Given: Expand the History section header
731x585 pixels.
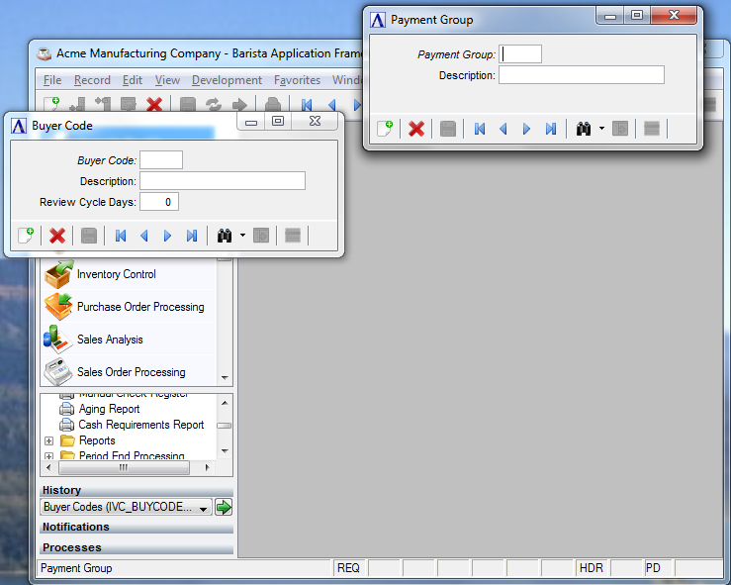Looking at the screenshot, I should point(137,490).
